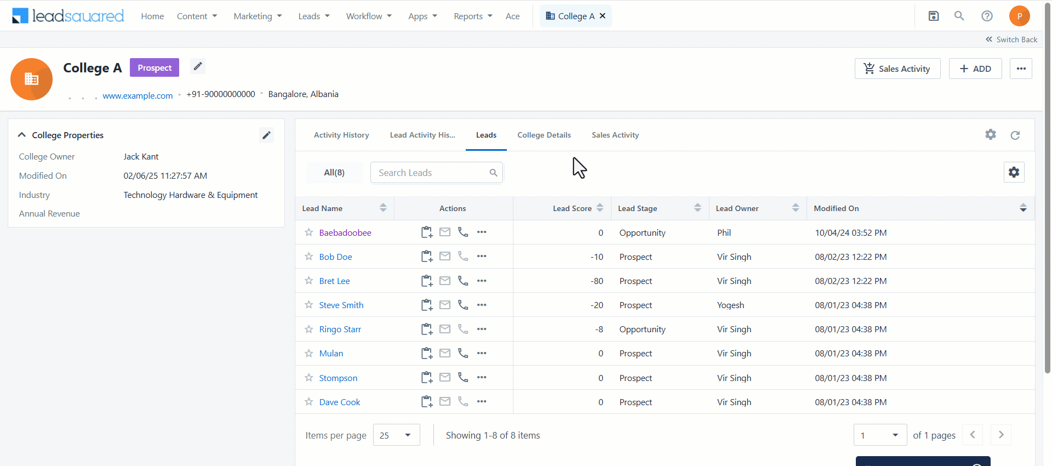Select the All(8) filter
1052x466 pixels.
[334, 172]
